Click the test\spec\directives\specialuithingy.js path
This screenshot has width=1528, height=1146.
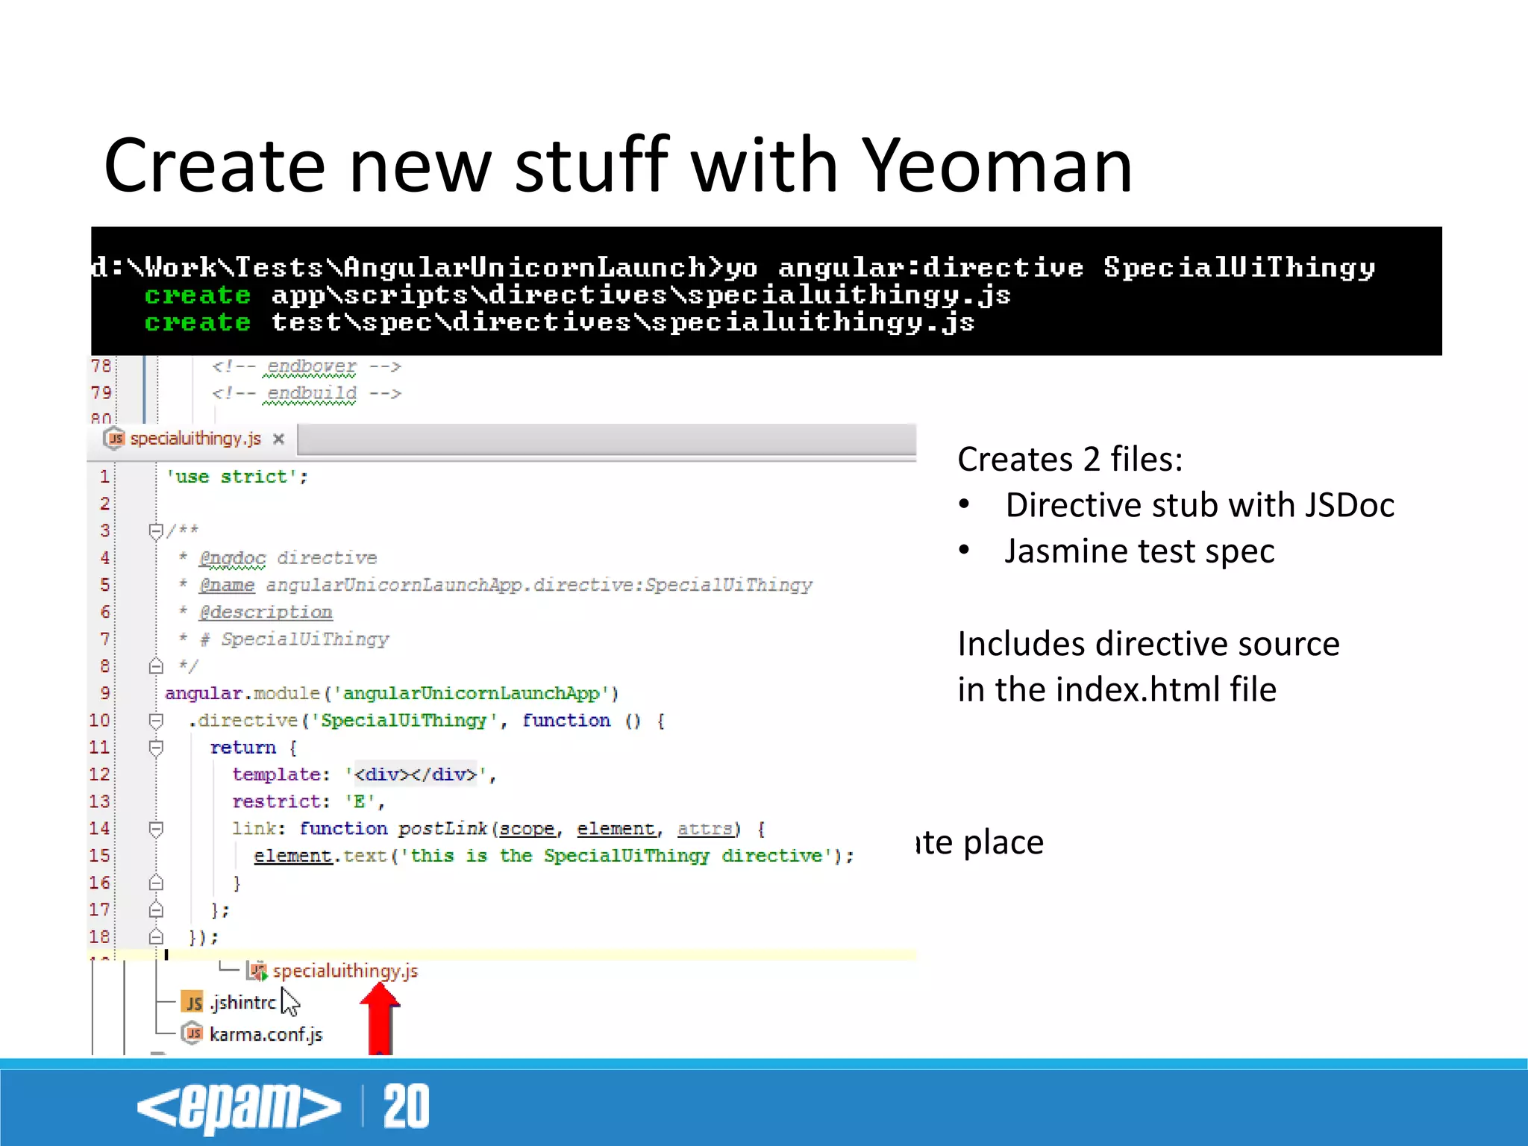pyautogui.click(x=623, y=322)
